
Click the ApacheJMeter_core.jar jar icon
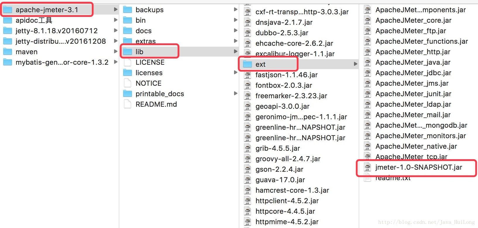pyautogui.click(x=367, y=20)
